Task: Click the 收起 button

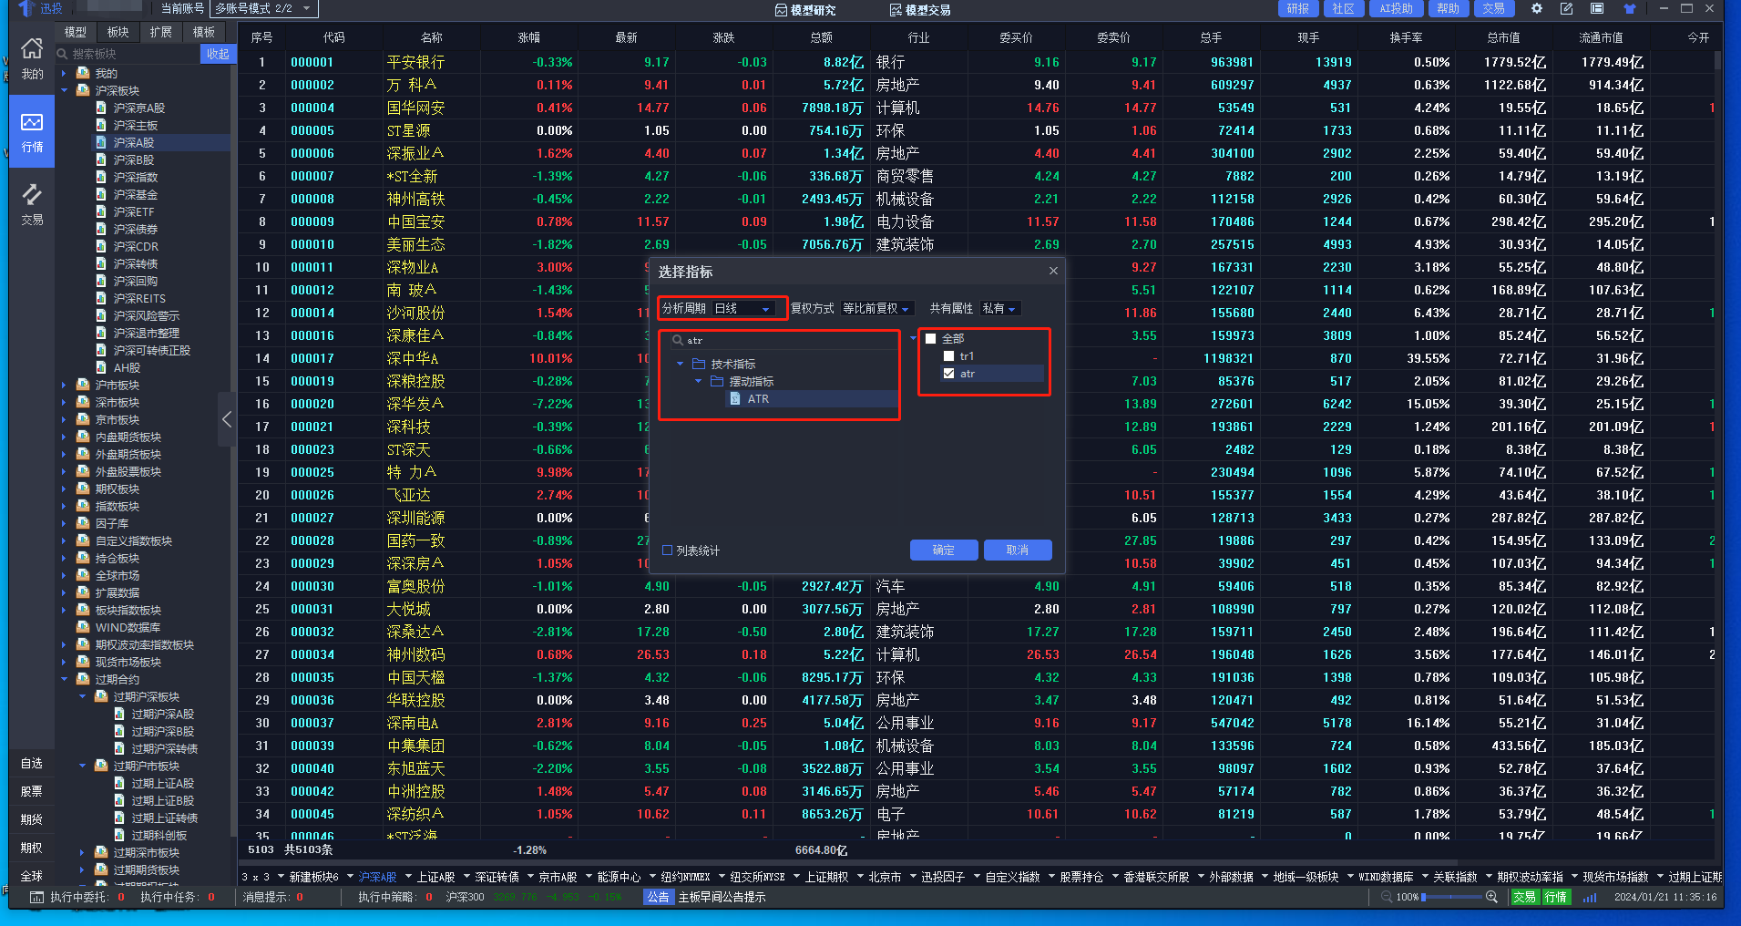Action: point(218,54)
